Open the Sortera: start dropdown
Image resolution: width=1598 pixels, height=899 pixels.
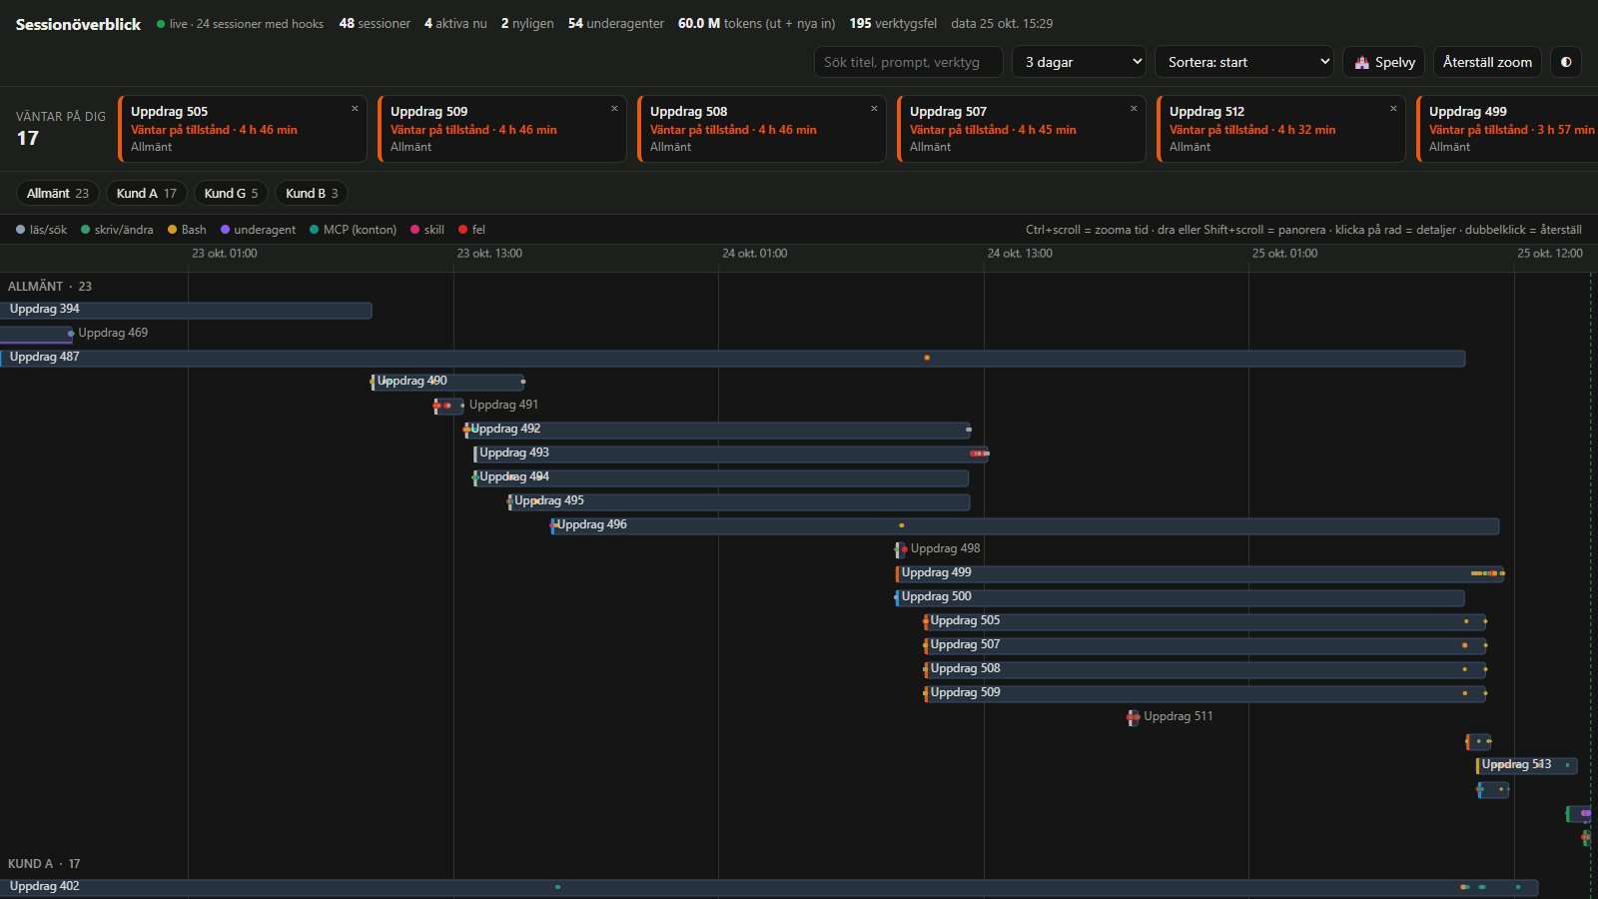(x=1244, y=62)
